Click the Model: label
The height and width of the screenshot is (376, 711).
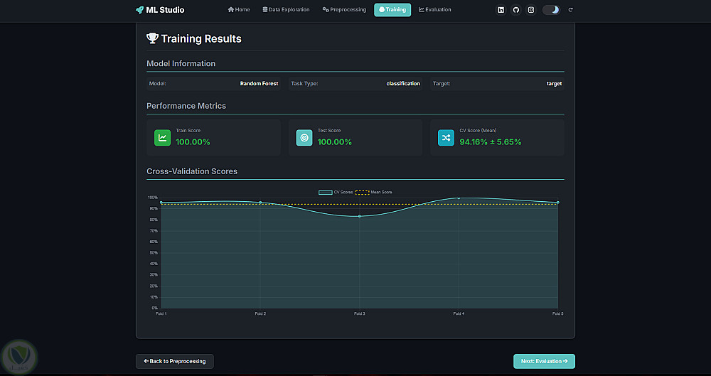click(158, 83)
